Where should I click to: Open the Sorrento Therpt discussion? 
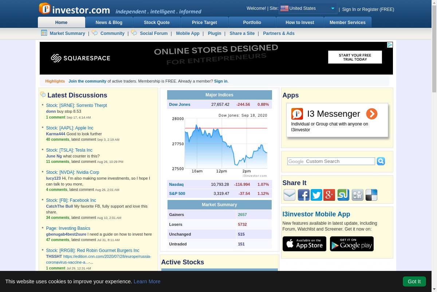coord(76,105)
